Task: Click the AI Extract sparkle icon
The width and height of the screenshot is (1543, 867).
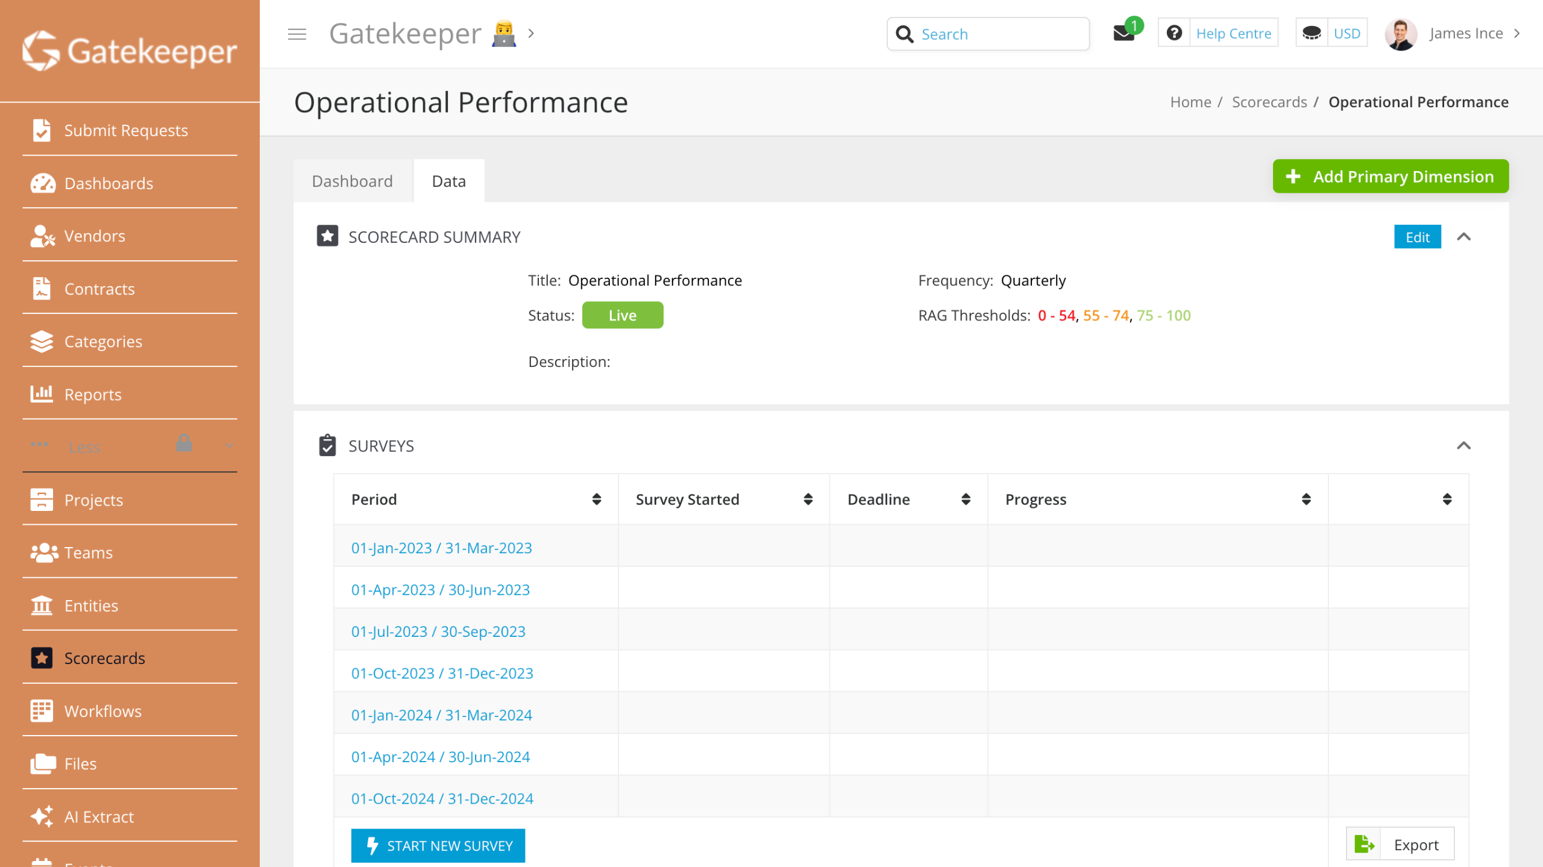Action: [x=42, y=816]
